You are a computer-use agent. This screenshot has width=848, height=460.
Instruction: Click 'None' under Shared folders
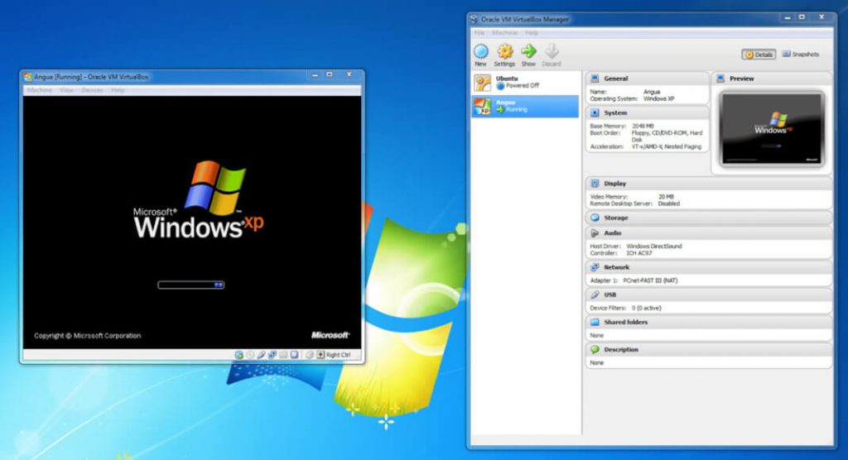[596, 336]
